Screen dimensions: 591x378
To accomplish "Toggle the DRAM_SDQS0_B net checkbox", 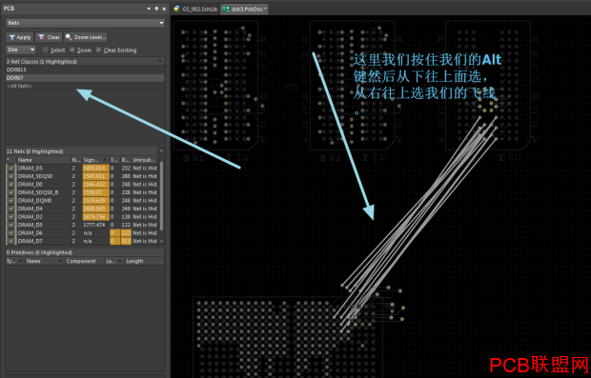I will pyautogui.click(x=11, y=192).
